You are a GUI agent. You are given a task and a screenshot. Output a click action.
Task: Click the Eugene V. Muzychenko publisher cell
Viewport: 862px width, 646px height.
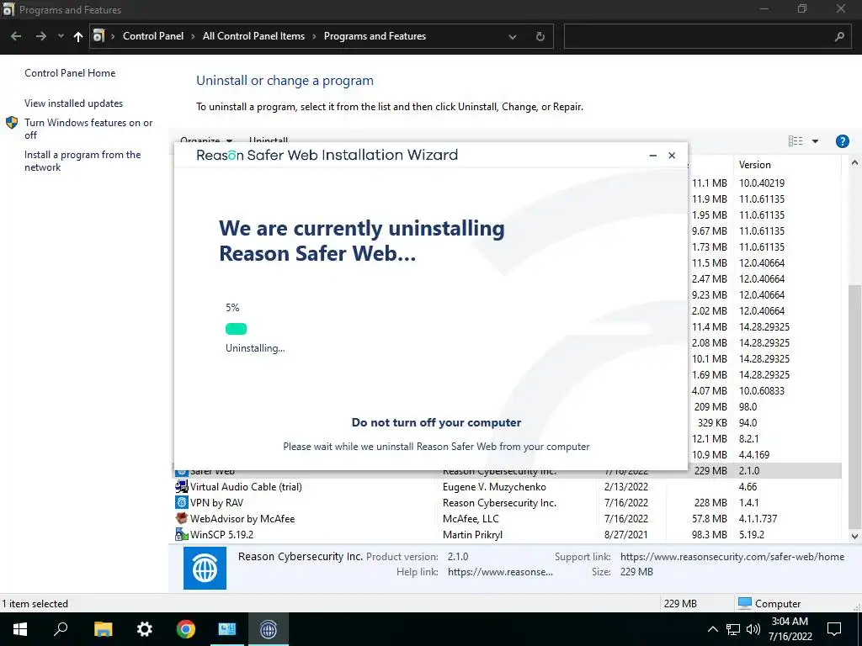coord(494,487)
